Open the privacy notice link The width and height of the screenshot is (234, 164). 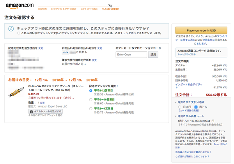pos(201,38)
